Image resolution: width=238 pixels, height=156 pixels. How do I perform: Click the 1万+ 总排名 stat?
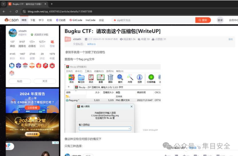pyautogui.click(x=32, y=44)
